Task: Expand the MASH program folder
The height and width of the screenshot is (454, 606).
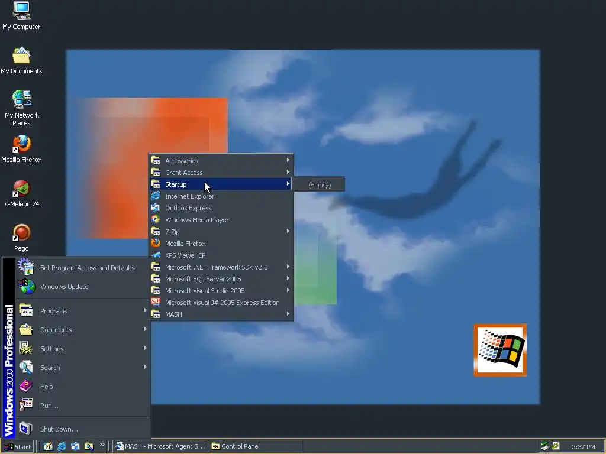Action: click(x=221, y=314)
